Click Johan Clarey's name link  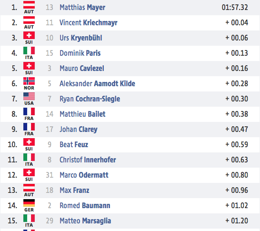click(x=79, y=130)
